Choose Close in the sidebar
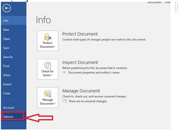Image resolution: width=178 pixels, height=130 pixels. click(x=14, y=93)
